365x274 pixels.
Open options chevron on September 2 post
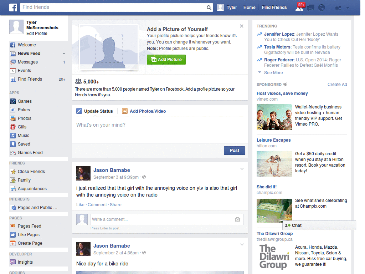242,244
